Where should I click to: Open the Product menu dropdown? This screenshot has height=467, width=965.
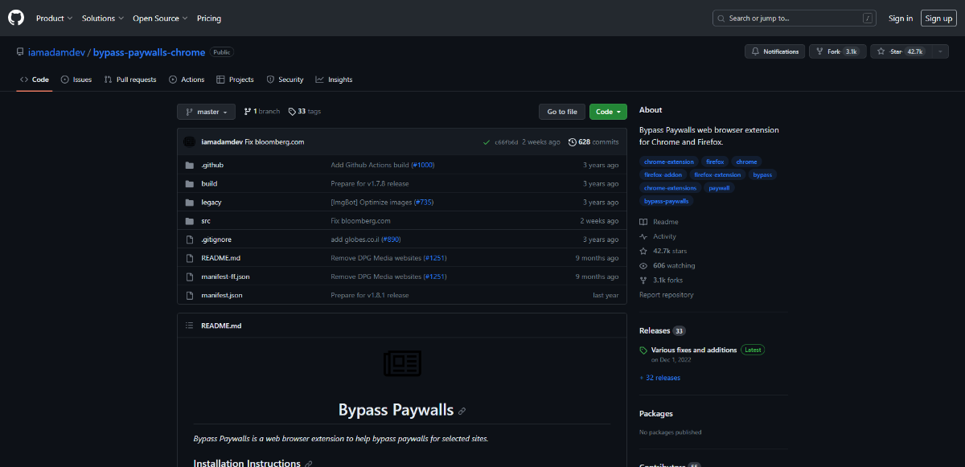coord(54,18)
